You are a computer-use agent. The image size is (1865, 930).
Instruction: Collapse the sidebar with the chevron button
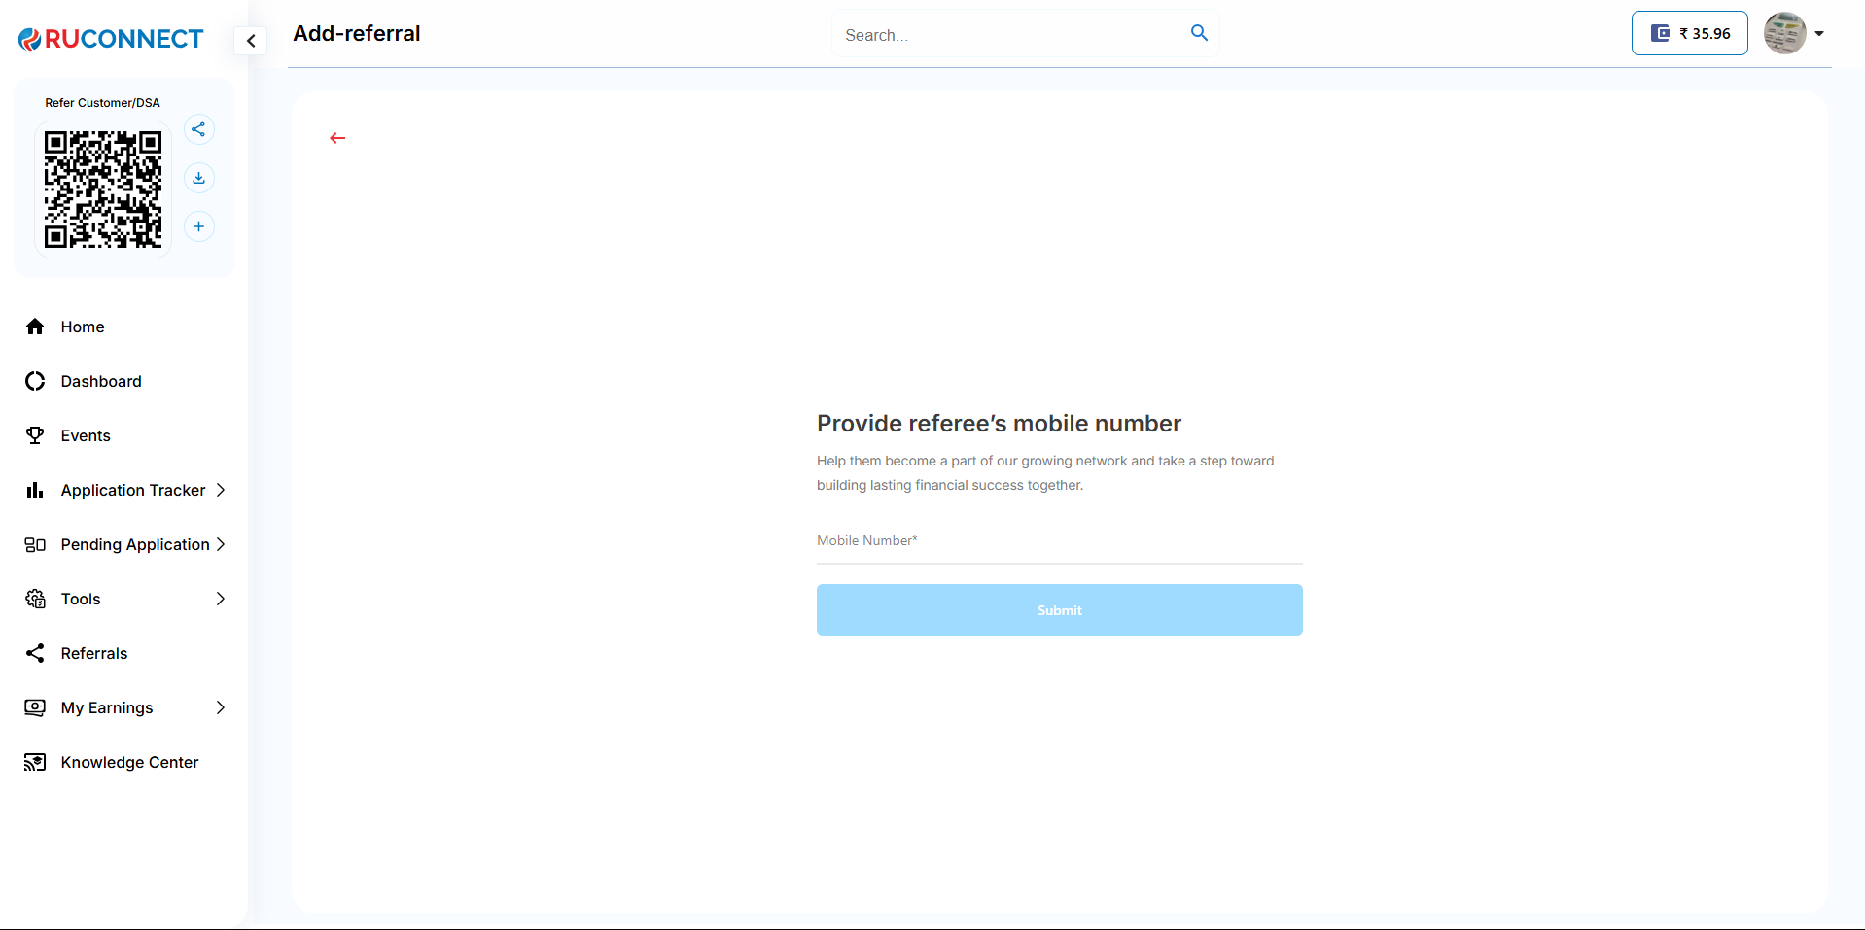point(251,41)
